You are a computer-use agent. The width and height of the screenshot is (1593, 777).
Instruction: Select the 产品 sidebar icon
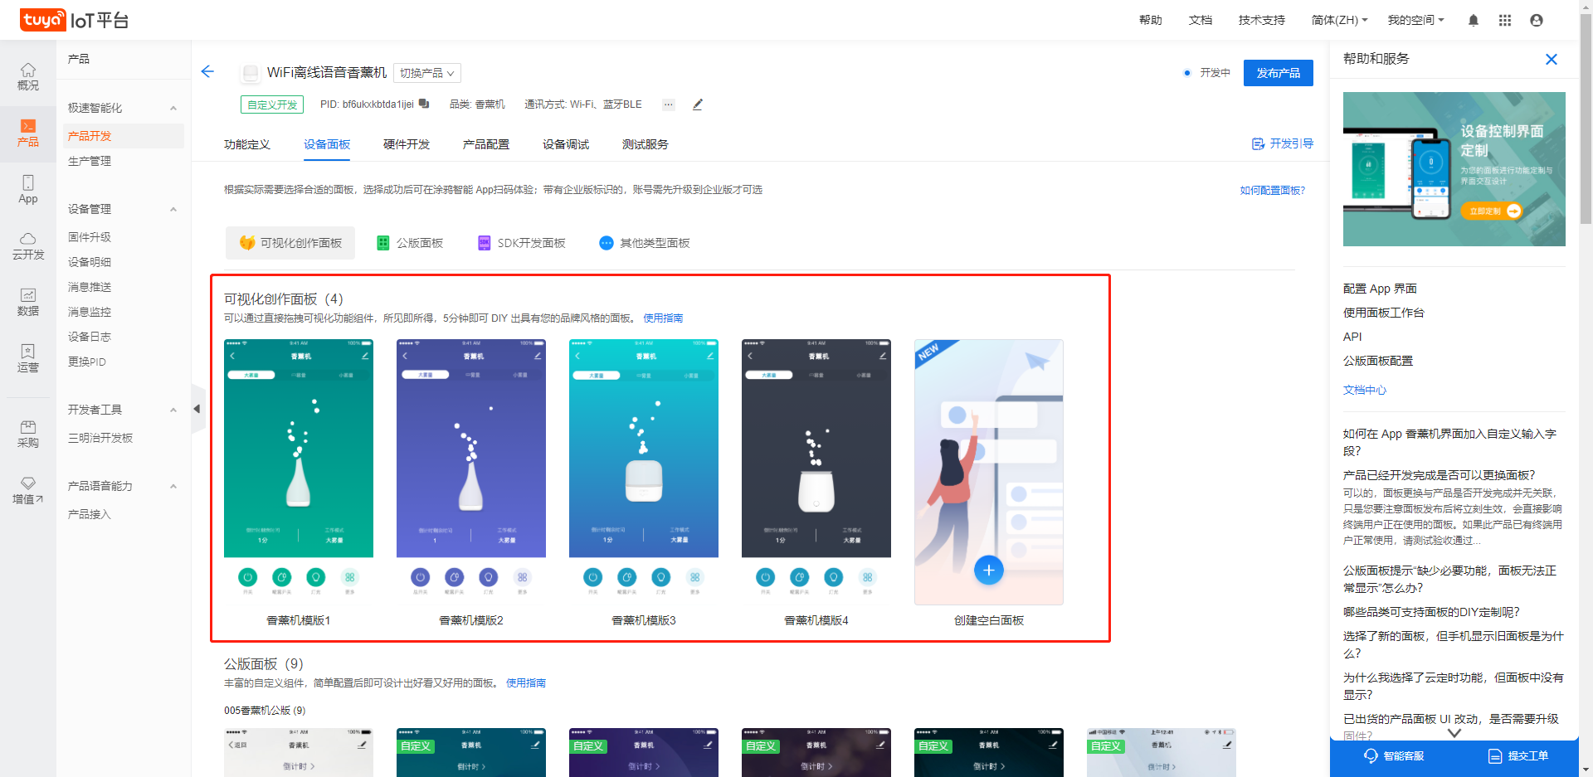click(x=28, y=133)
